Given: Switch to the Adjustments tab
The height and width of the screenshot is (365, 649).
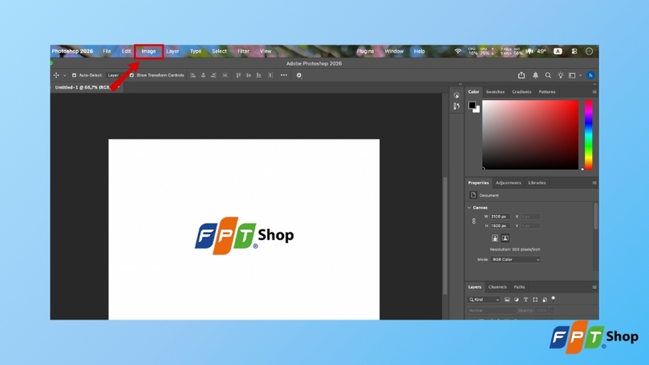Looking at the screenshot, I should [x=509, y=183].
